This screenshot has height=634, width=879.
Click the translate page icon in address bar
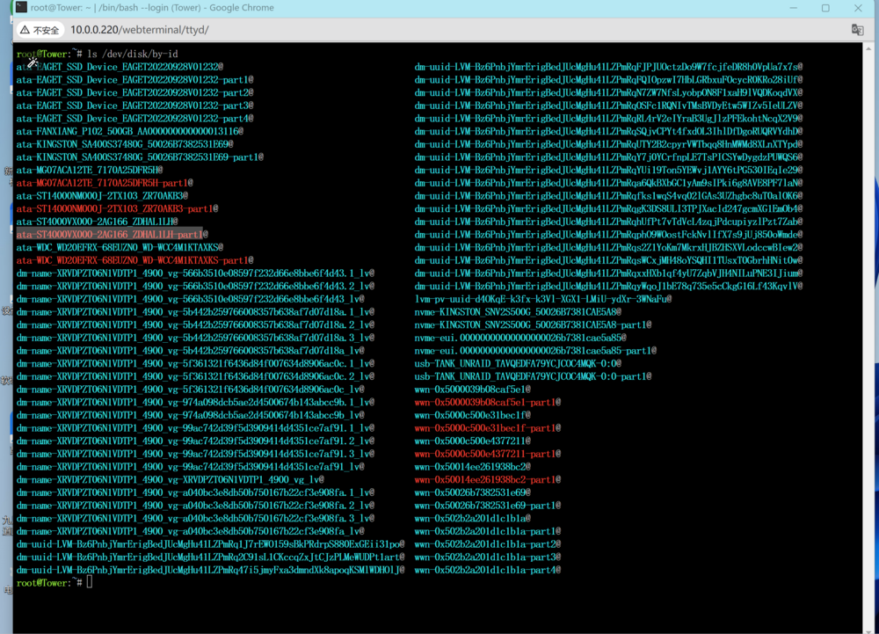click(857, 30)
